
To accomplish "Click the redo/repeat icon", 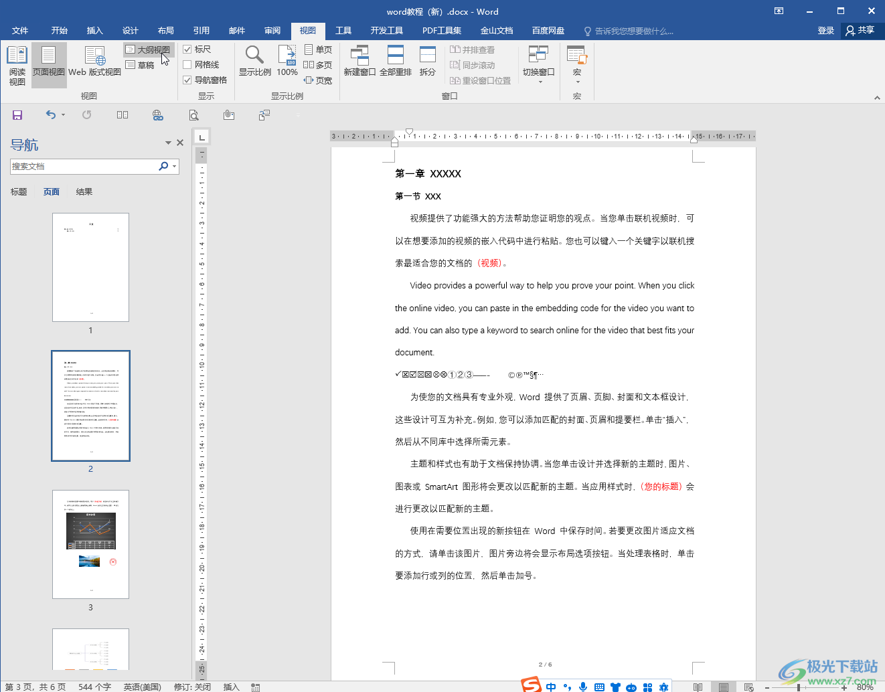I will 86,115.
